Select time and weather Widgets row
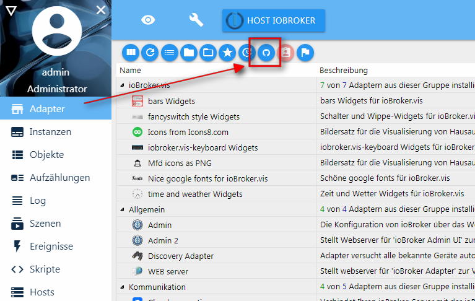 [295, 193]
